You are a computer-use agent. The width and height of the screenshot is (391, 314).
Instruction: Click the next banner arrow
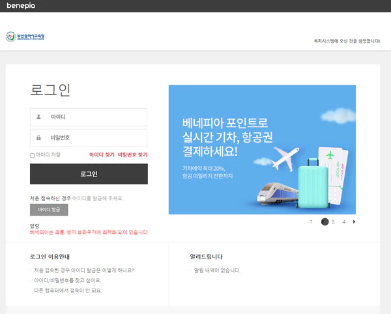[x=354, y=221]
